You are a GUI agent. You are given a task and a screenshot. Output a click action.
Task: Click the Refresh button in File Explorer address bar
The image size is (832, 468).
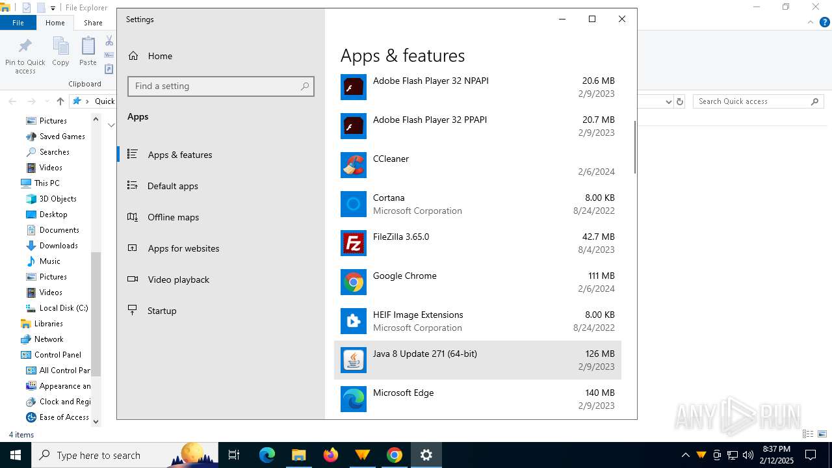click(x=680, y=101)
